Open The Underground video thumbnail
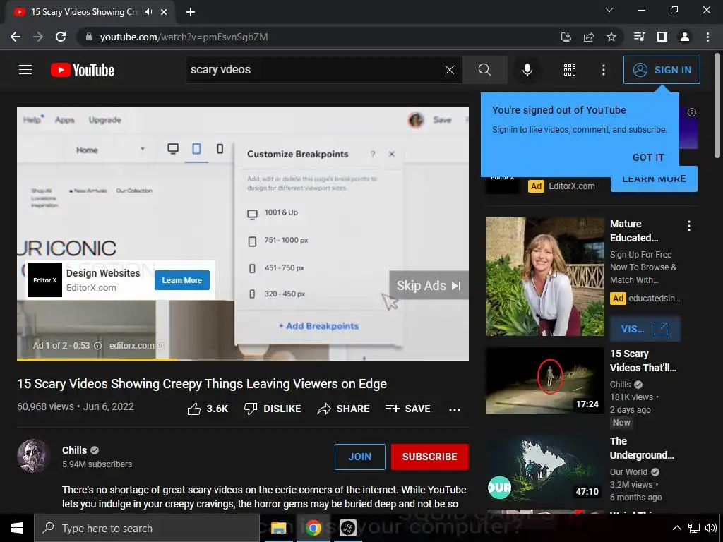723x542 pixels. point(544,469)
